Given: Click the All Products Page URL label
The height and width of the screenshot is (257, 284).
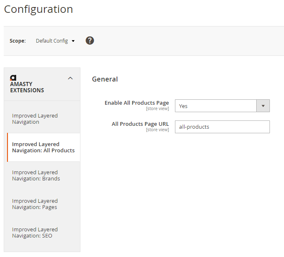Looking at the screenshot, I should (x=140, y=124).
